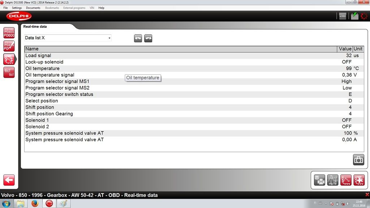370x208 pixels.
Task: Click the battery voltage status icon
Action: point(354,16)
